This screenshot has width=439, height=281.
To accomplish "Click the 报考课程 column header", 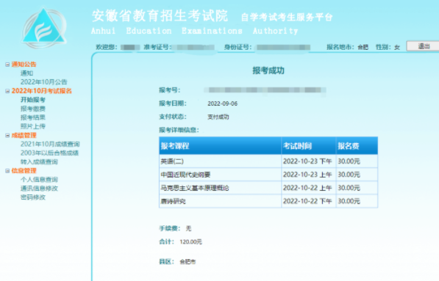I will coord(220,146).
